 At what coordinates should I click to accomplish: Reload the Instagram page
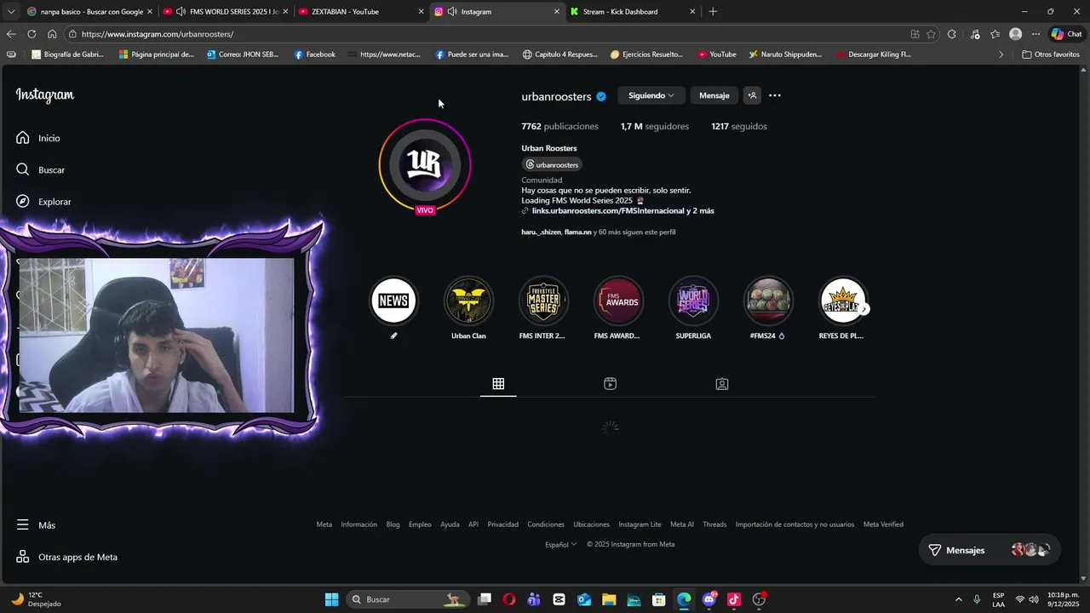coord(32,34)
